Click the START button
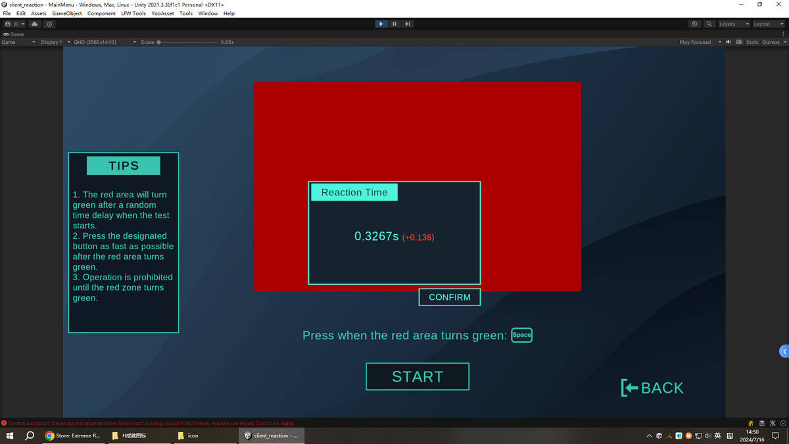 [418, 376]
